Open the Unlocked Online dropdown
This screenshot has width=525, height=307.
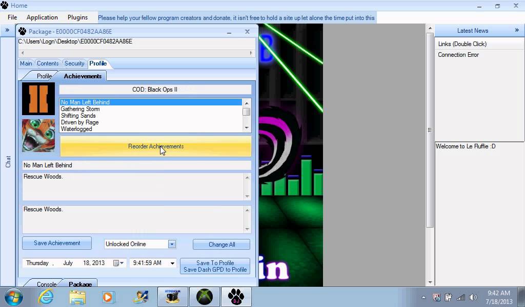pos(172,244)
